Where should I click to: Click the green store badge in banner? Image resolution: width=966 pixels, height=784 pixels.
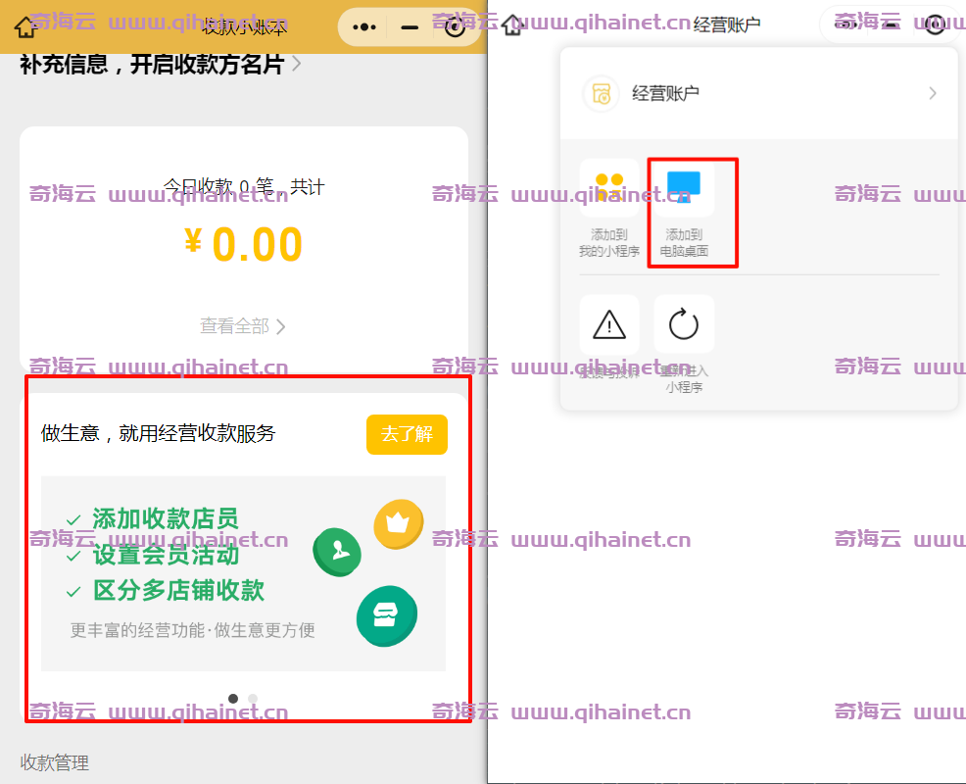click(386, 616)
